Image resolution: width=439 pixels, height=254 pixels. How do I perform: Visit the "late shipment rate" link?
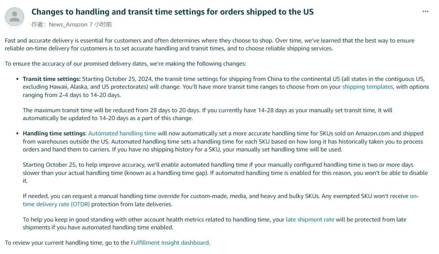[x=310, y=219]
